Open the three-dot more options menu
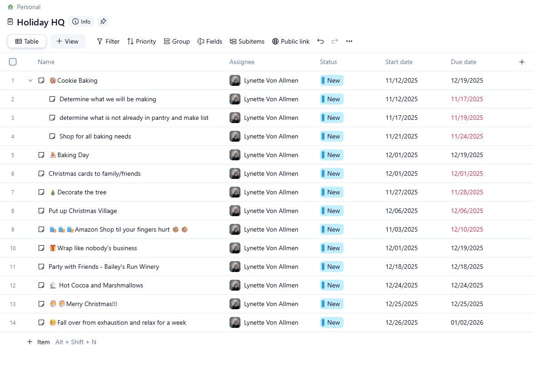The height and width of the screenshot is (366, 534). click(x=349, y=41)
